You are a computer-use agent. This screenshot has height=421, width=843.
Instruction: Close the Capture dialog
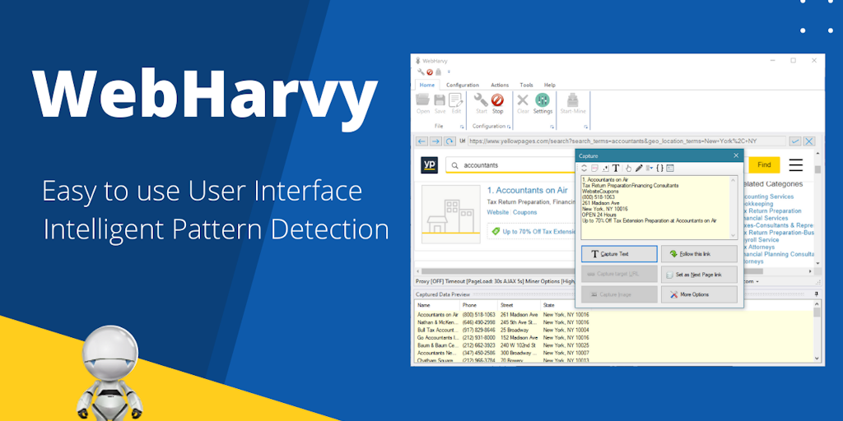[737, 155]
